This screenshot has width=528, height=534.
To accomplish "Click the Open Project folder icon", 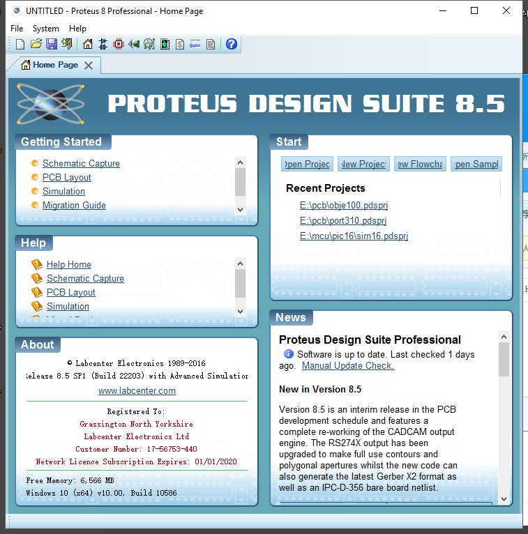I will (x=36, y=44).
